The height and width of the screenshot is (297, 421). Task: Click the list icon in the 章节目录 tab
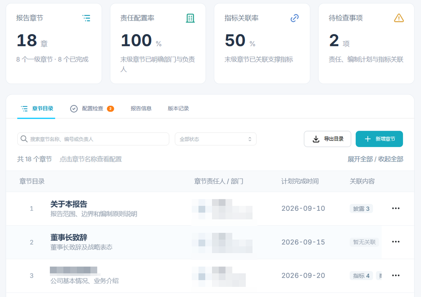pos(24,108)
